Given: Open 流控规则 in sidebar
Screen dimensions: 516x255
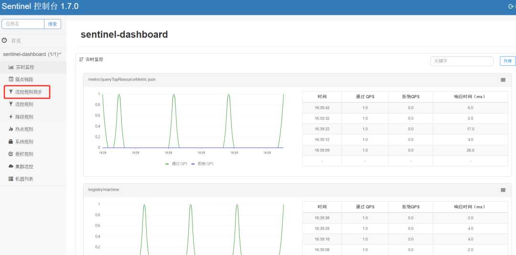Looking at the screenshot, I should 33,104.
